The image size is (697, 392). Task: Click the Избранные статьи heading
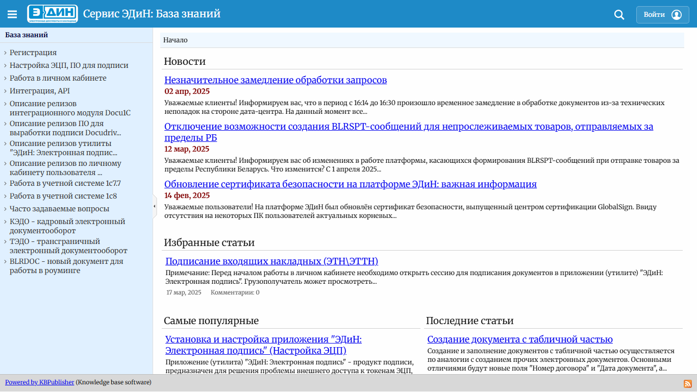pyautogui.click(x=209, y=242)
